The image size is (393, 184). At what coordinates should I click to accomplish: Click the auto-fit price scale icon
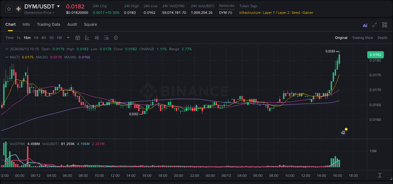click(380, 175)
